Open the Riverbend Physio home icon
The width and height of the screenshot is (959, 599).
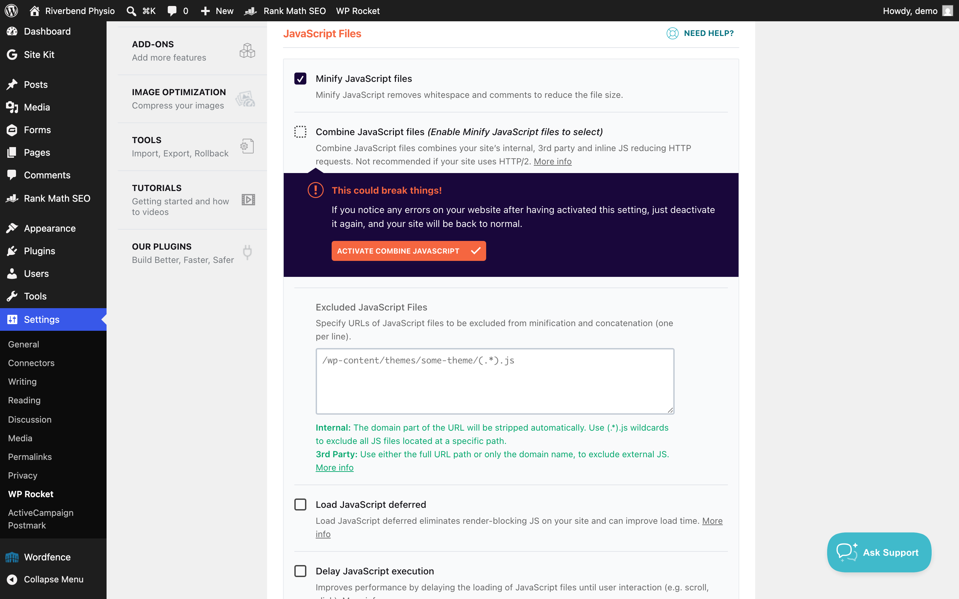click(x=35, y=11)
